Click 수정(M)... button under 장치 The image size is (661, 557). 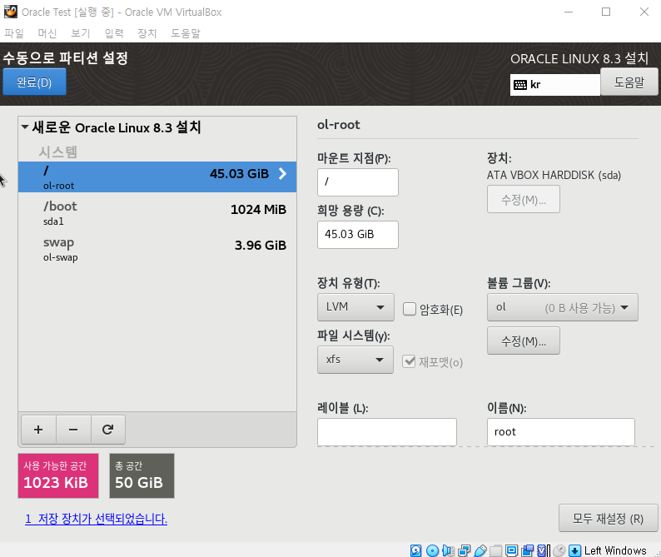click(524, 199)
